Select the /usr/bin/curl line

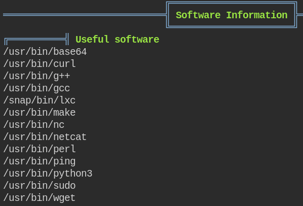[40, 64]
